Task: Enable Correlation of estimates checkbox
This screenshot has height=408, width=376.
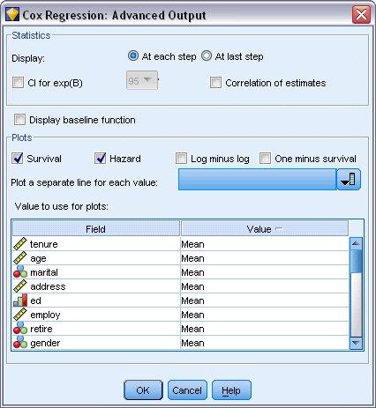Action: pos(215,83)
